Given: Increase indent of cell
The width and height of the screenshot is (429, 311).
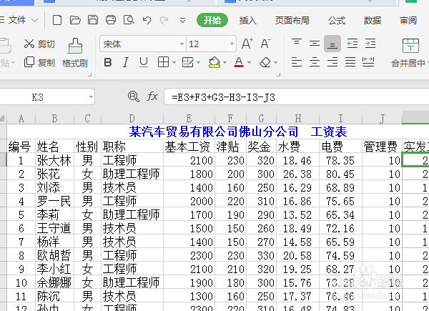Looking at the screenshot, I should click(x=370, y=43).
